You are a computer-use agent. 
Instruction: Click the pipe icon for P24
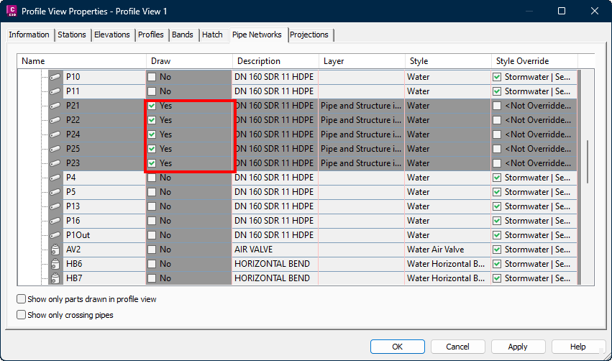[x=55, y=134]
